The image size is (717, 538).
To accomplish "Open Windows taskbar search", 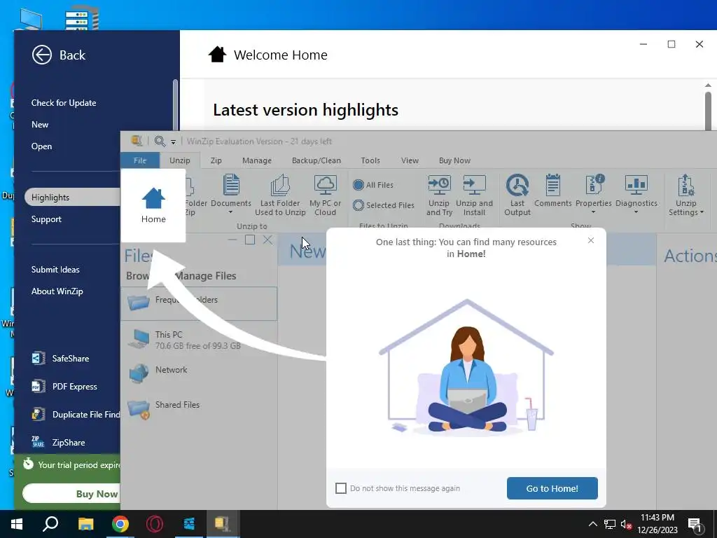I will (50, 524).
